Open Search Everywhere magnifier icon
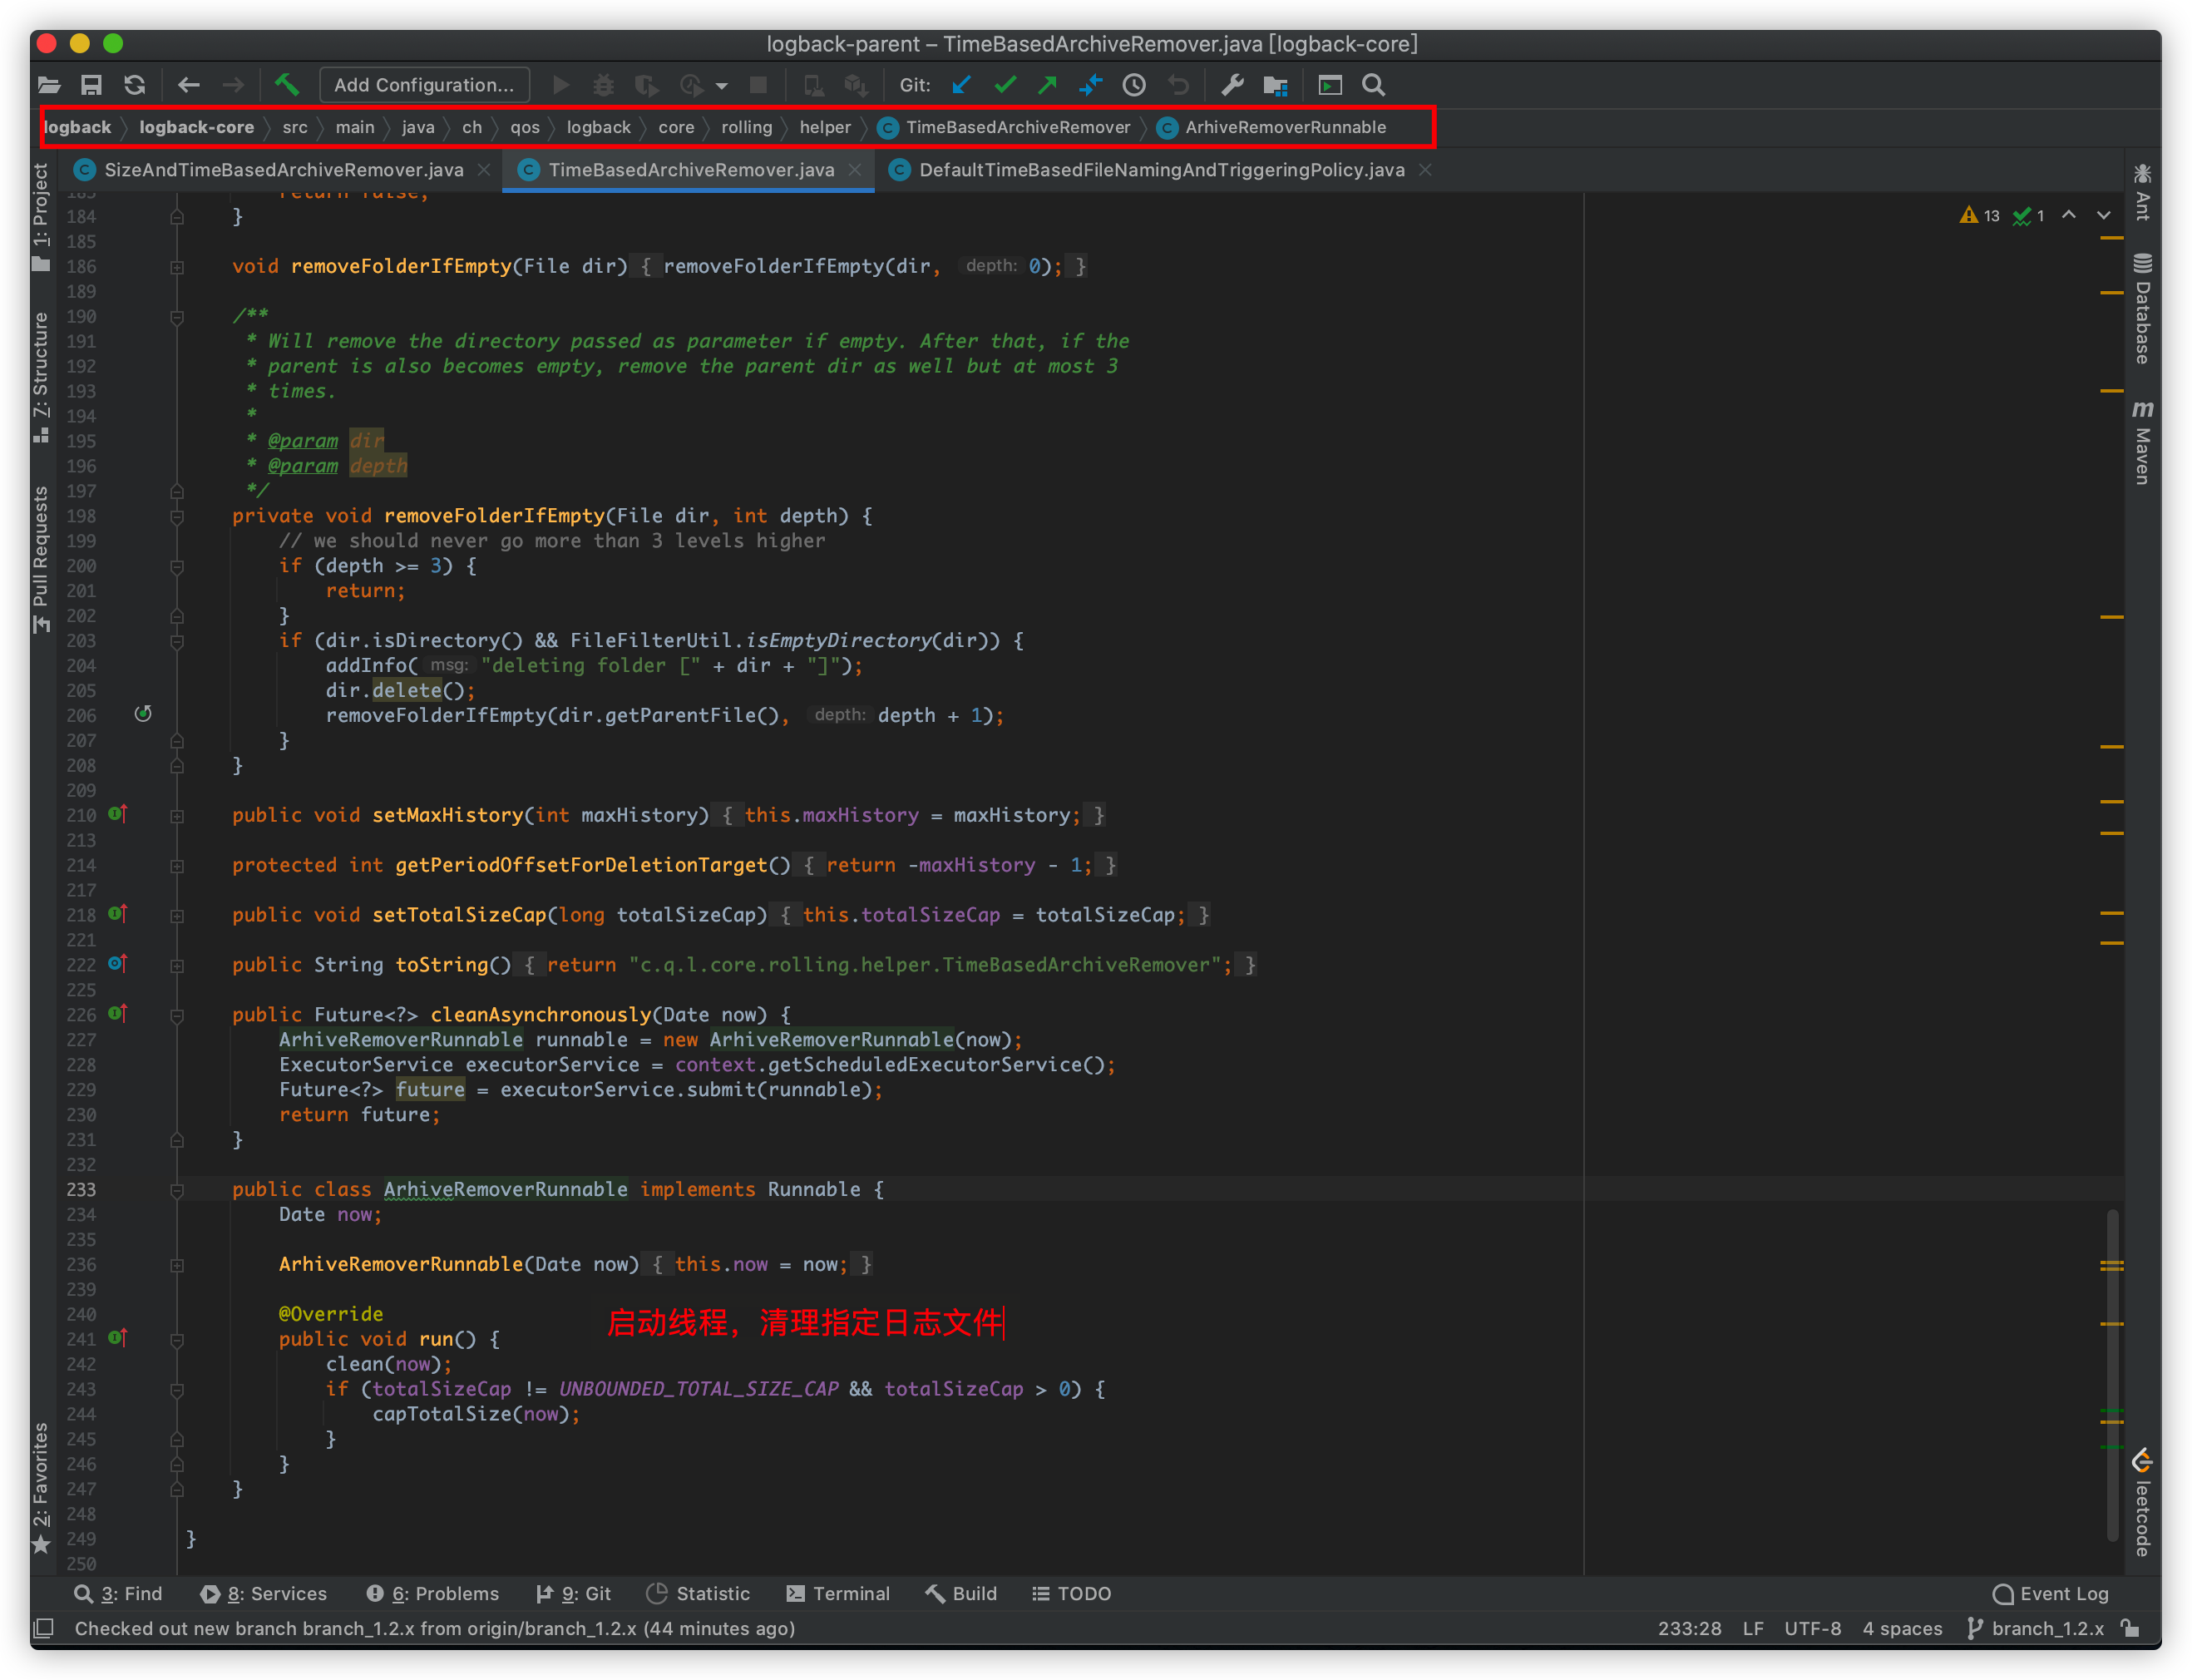Screen dimensions: 2192x1680 1373,85
